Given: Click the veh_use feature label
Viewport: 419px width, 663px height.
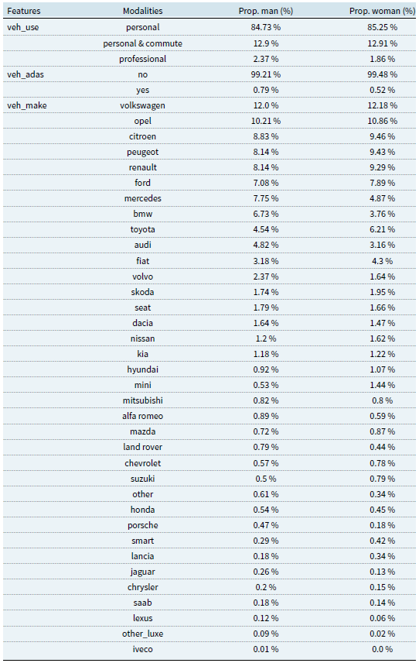Looking at the screenshot, I should [x=22, y=27].
